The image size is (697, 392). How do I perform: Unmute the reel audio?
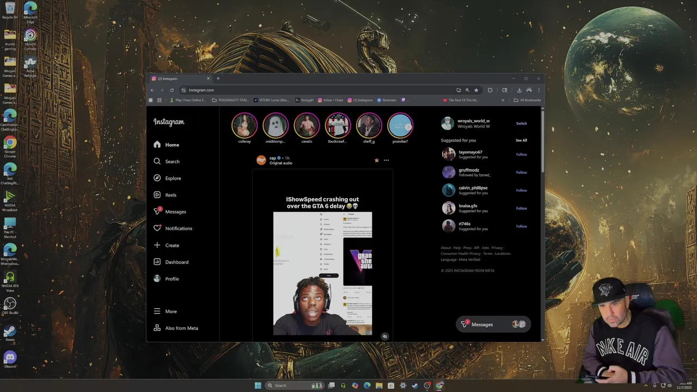point(384,336)
